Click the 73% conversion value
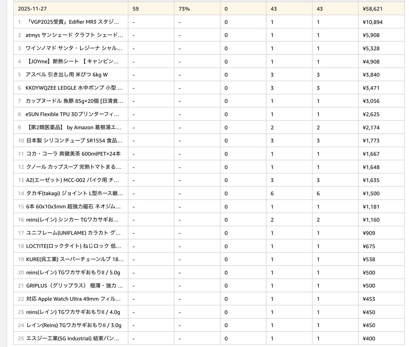This screenshot has width=409, height=347. (184, 9)
